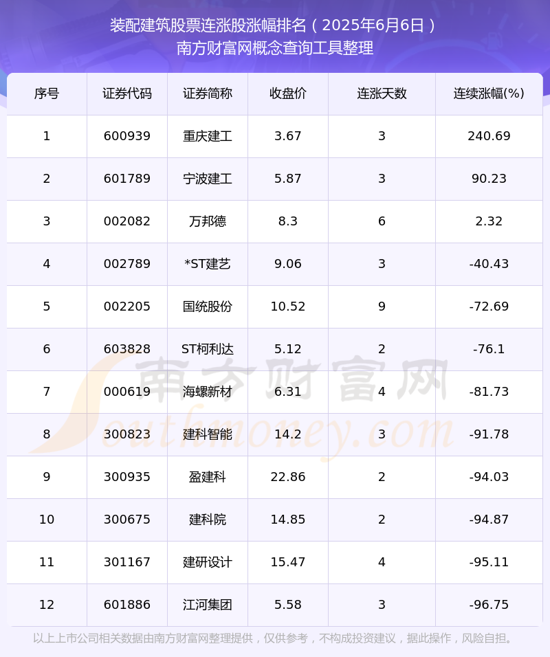Click closing price 22.86
Screen dimensions: 550x657
click(288, 477)
